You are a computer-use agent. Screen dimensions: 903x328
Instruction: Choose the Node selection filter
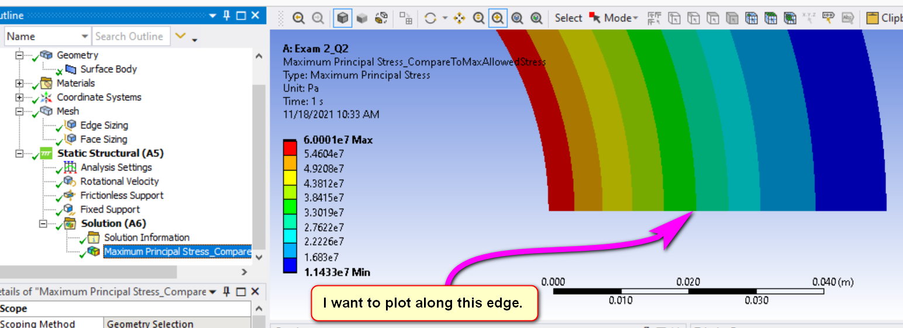(752, 18)
